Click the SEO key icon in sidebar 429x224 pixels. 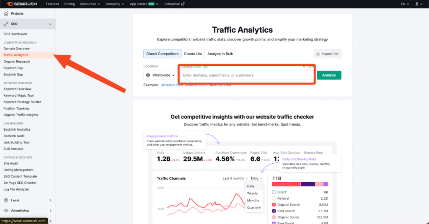(6, 24)
